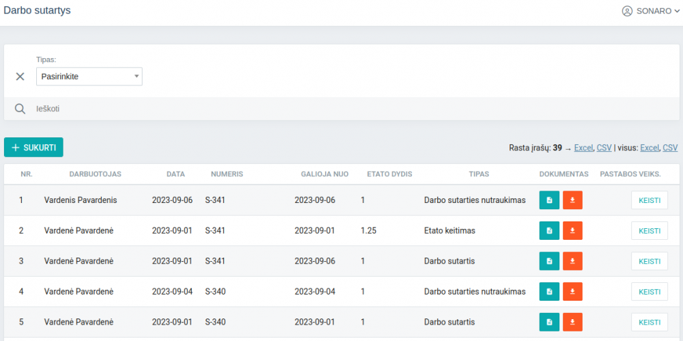Edit row 3 with KEISTI button
This screenshot has width=683, height=341.
(x=649, y=261)
